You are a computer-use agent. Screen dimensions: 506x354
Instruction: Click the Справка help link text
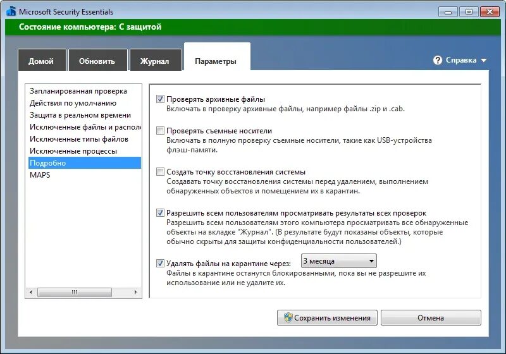pos(461,60)
